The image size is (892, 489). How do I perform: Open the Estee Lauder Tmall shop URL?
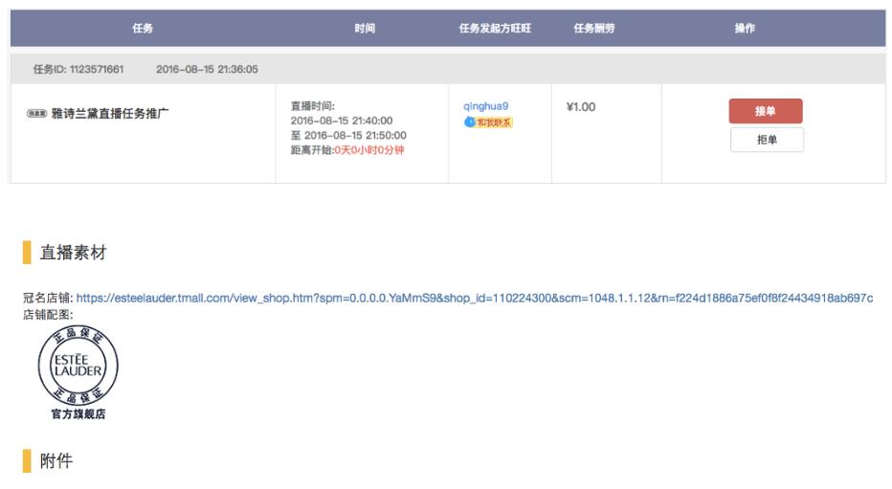click(474, 299)
